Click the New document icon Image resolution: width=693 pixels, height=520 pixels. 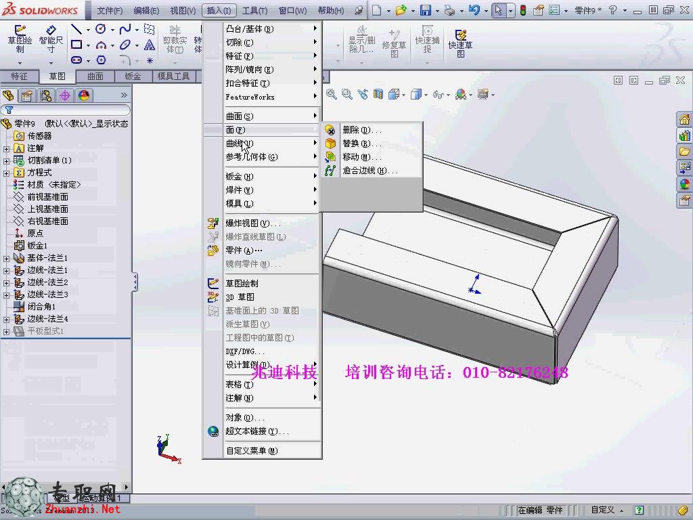click(376, 9)
